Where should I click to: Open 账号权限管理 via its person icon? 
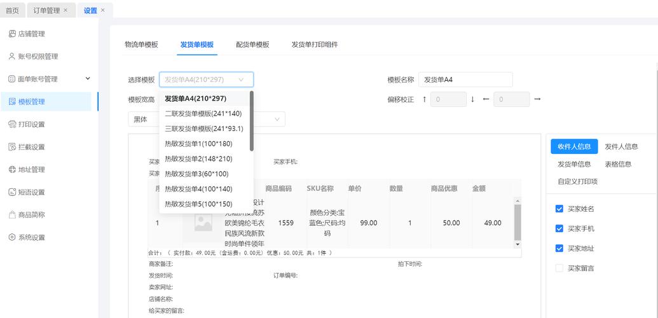[12, 57]
